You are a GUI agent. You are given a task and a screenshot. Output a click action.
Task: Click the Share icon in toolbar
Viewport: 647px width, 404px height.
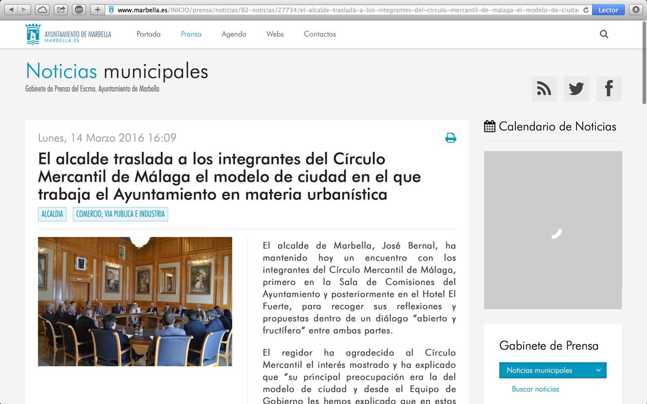click(x=61, y=10)
